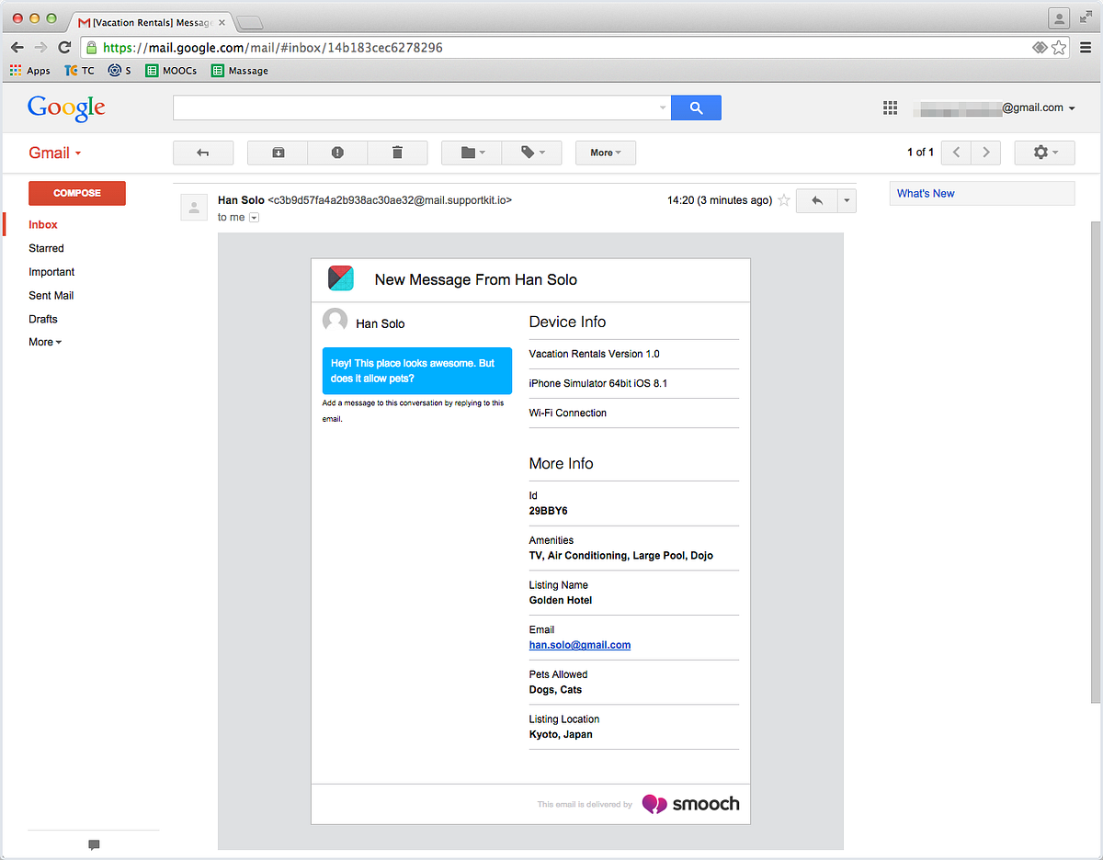Click the blue search magnifier button

[x=696, y=107]
